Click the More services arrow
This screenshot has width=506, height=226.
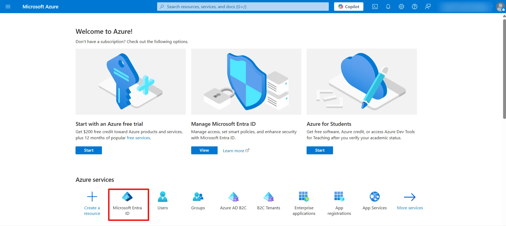(410, 197)
